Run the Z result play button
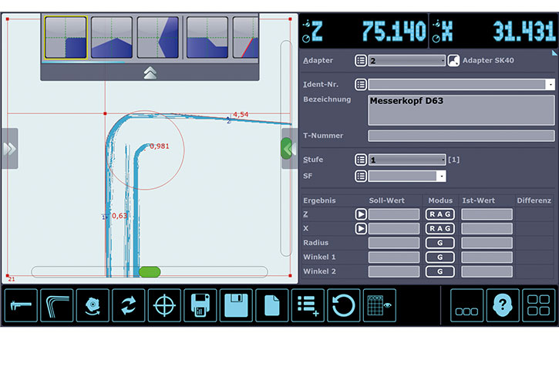 coord(361,214)
